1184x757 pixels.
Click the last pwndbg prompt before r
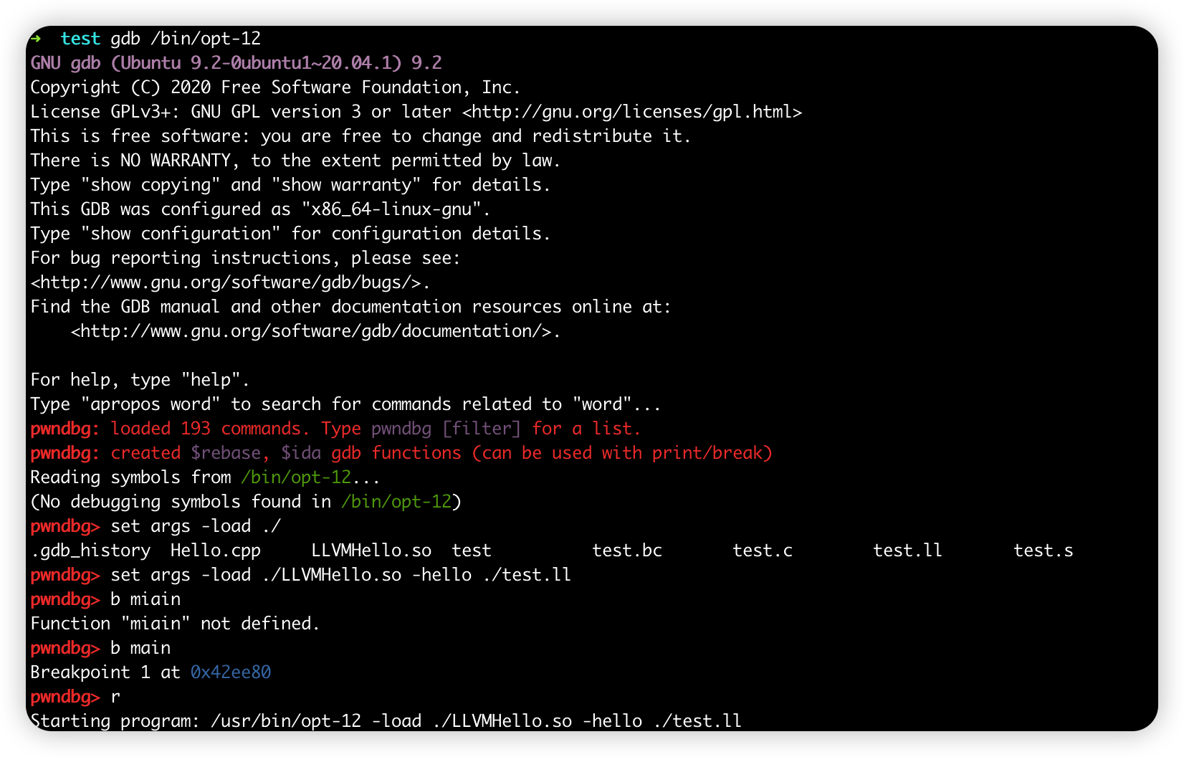pos(65,697)
